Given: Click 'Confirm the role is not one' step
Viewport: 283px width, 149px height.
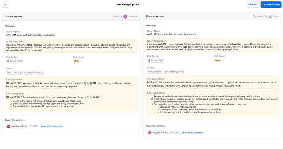Looking at the screenshot, I should (x=47, y=101).
